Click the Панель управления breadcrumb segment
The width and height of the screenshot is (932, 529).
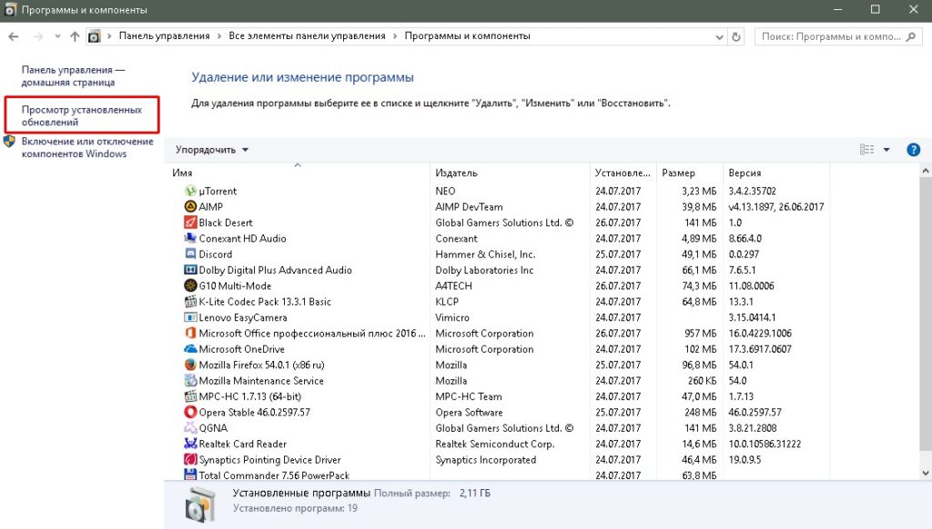click(x=164, y=36)
